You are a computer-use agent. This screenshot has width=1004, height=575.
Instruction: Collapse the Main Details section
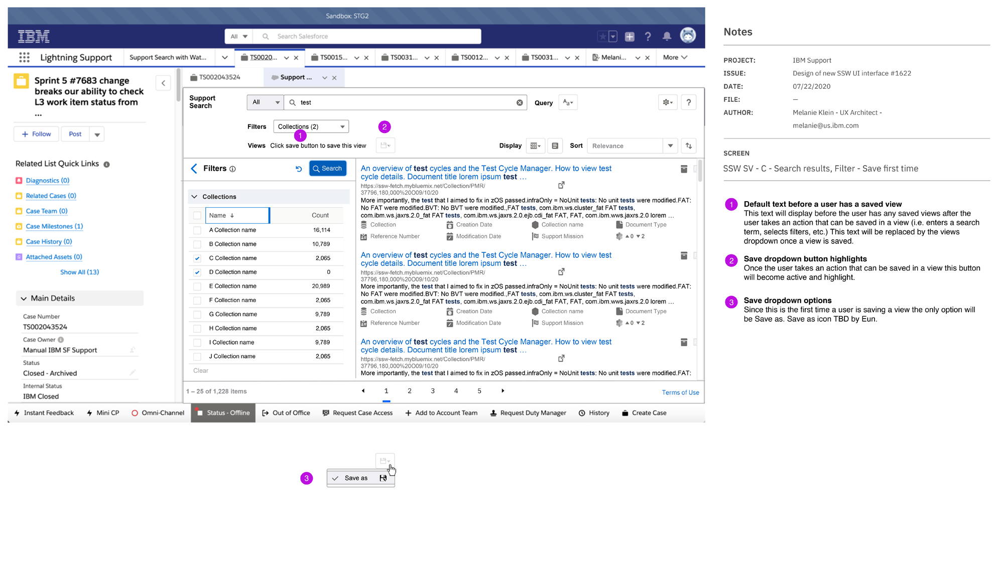(x=24, y=299)
